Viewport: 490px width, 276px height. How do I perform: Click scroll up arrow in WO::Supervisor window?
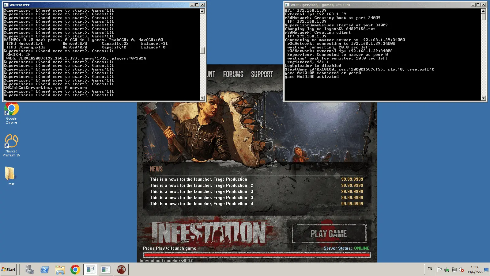pyautogui.click(x=484, y=11)
